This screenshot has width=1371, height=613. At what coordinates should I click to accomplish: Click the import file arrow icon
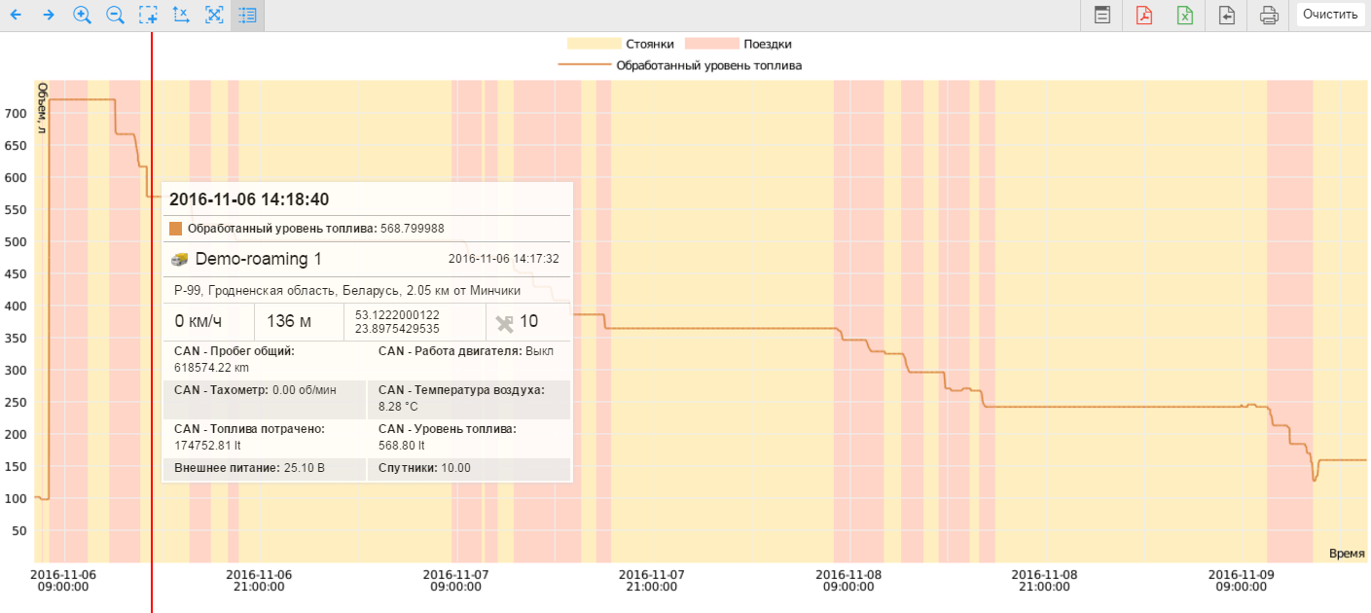(x=1227, y=16)
